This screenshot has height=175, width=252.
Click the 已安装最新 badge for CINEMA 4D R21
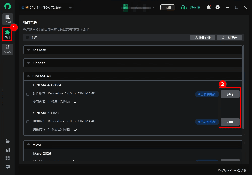(x=207, y=122)
